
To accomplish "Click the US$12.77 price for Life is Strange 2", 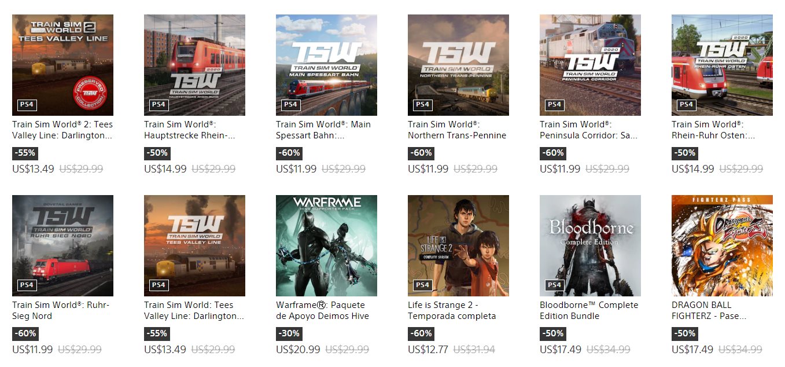I will click(428, 350).
